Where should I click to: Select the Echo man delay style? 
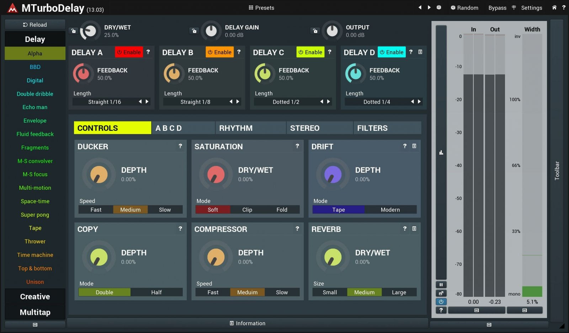(x=34, y=107)
